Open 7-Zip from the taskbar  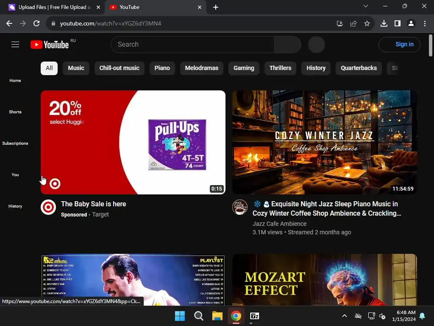254,316
